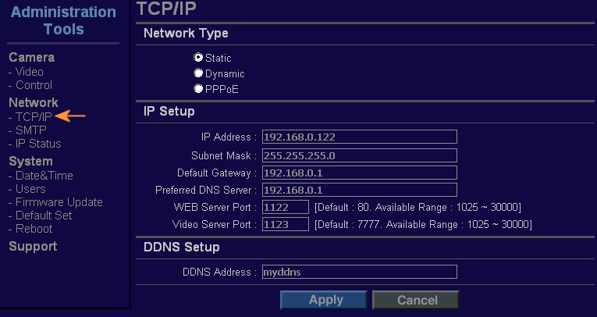This screenshot has height=317, width=597.
Task: Open the Video settings page
Action: click(x=30, y=72)
